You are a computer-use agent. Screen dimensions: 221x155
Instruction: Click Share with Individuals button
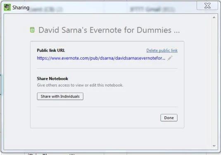tap(60, 96)
